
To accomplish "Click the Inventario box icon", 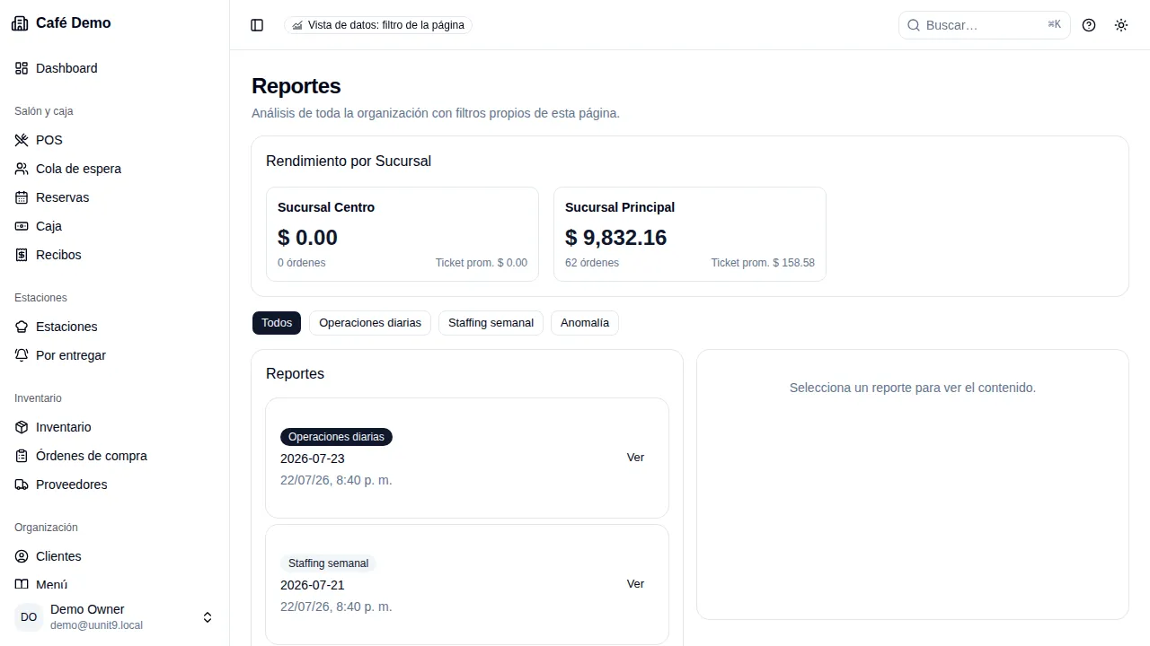I will [22, 427].
